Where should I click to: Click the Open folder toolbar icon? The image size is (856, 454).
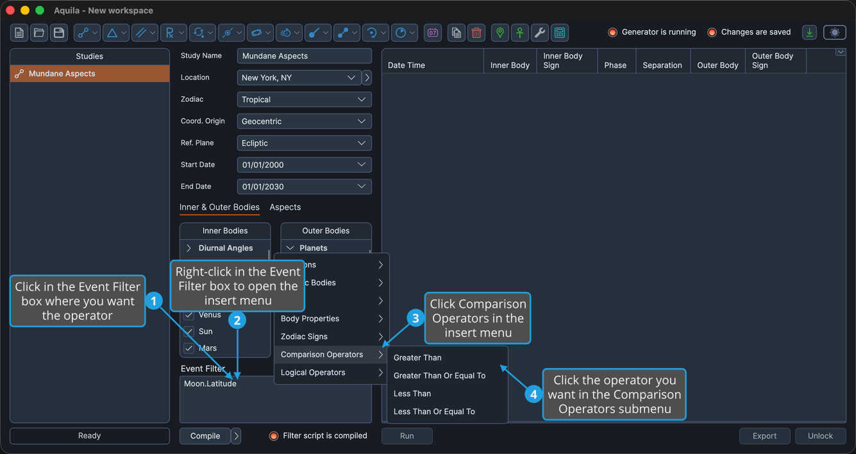[x=39, y=33]
